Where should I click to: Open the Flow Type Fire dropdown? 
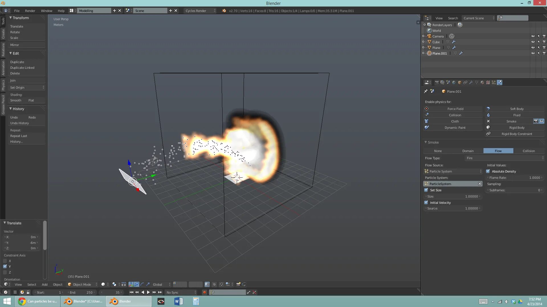point(505,158)
